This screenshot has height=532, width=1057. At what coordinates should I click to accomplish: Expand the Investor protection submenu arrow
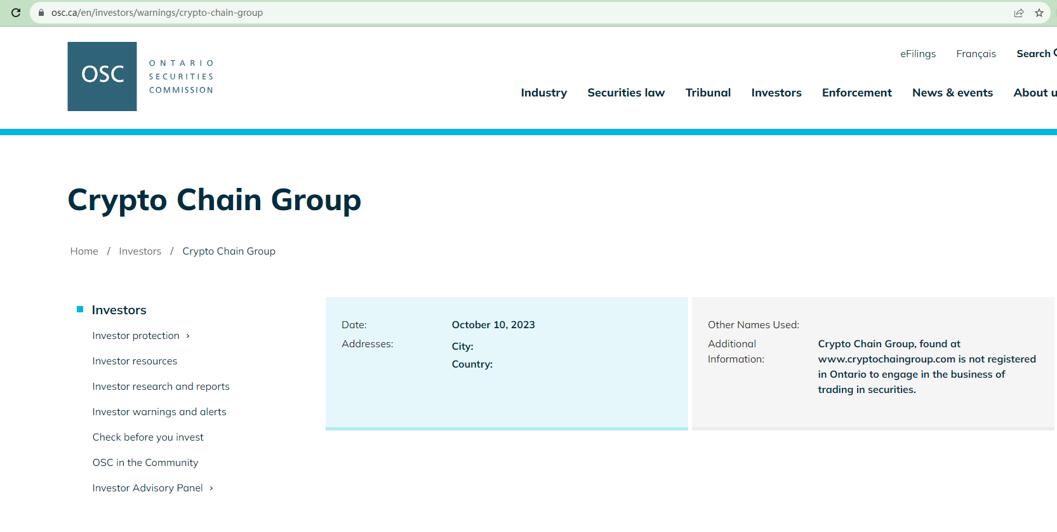click(188, 336)
